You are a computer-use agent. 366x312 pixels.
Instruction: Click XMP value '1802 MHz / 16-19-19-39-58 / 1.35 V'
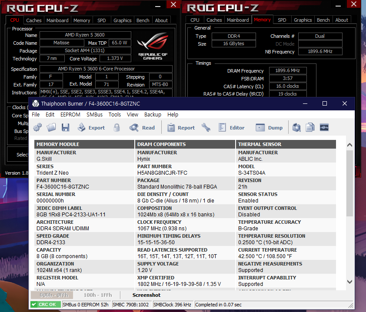179,284
